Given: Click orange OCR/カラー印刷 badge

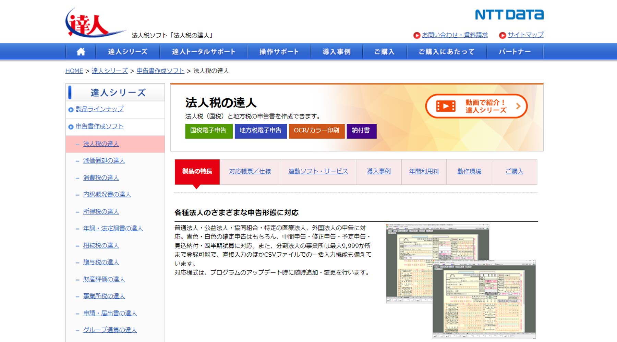Looking at the screenshot, I should pos(317,131).
